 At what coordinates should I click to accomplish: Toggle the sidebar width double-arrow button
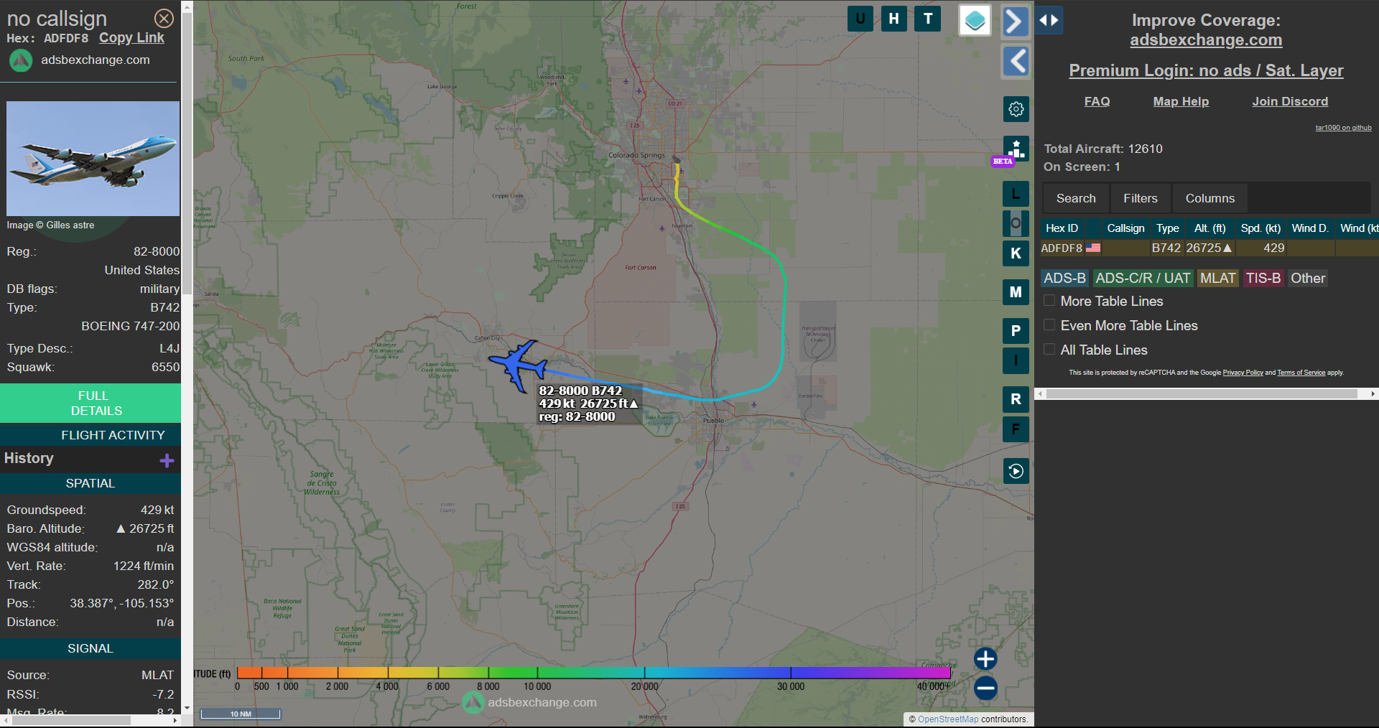1049,20
